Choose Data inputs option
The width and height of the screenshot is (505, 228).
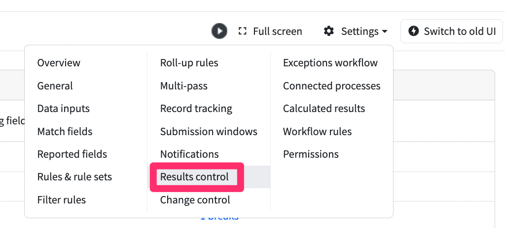coord(64,109)
